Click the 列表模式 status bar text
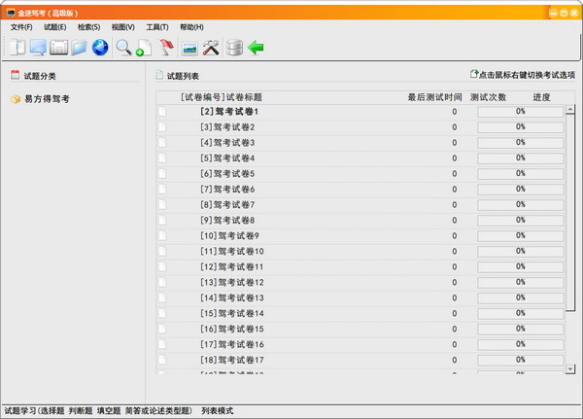 coord(218,411)
